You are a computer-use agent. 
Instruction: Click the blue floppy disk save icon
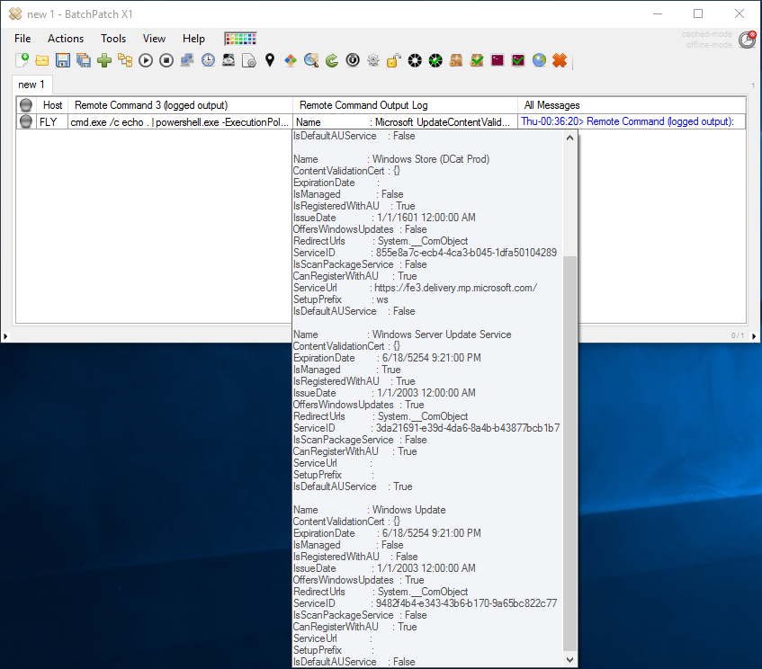click(63, 60)
